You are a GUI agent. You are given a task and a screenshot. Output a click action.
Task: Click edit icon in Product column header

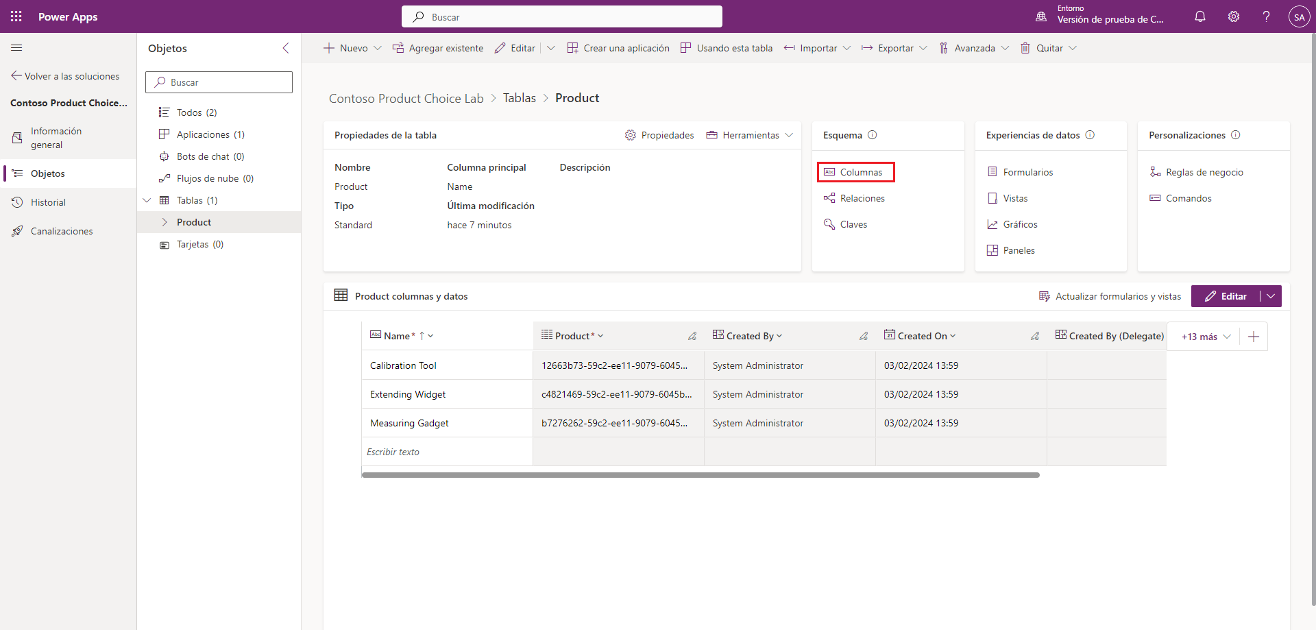pos(692,336)
